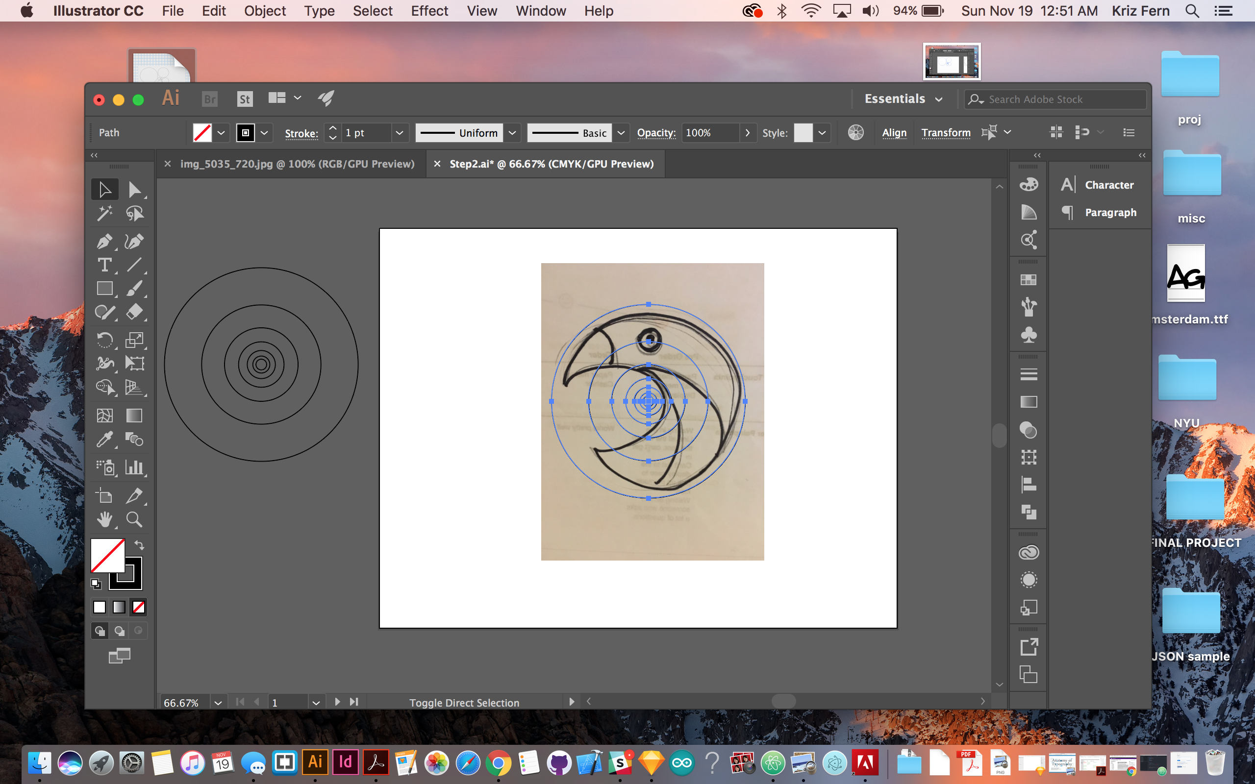Select the Type tool
Viewport: 1255px width, 784px height.
[104, 265]
